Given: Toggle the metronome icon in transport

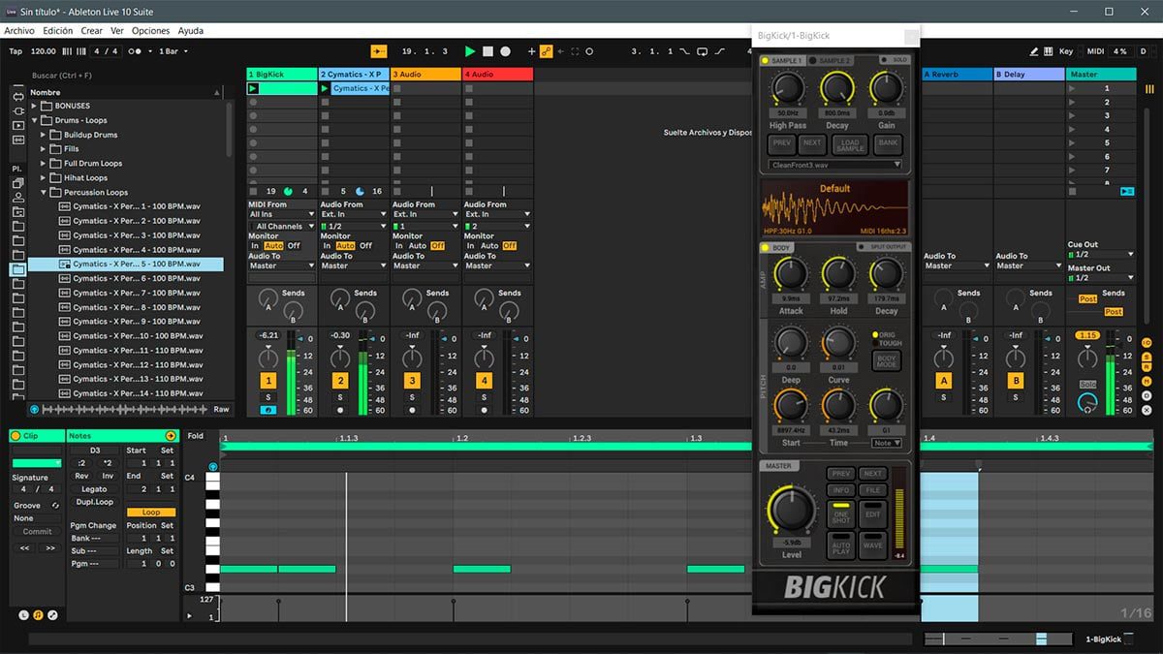Looking at the screenshot, I should 136,51.
